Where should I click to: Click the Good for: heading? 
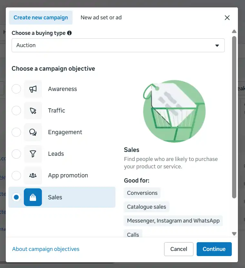click(x=137, y=181)
